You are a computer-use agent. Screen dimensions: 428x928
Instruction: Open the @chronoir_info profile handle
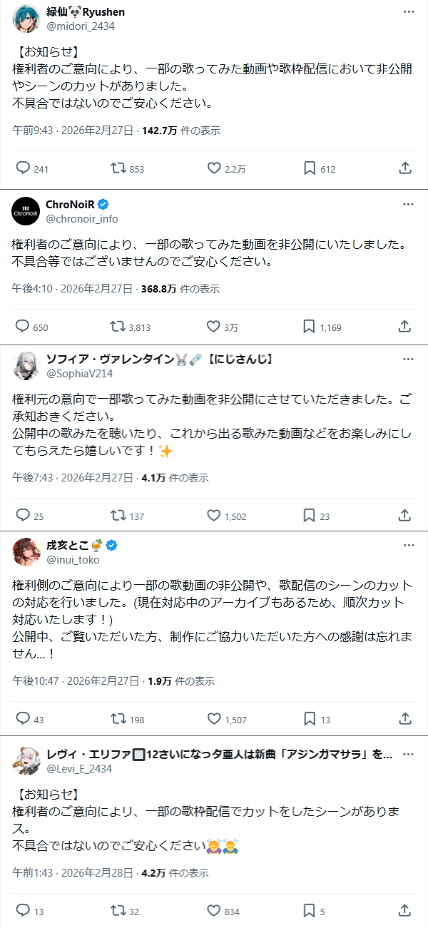(x=82, y=219)
